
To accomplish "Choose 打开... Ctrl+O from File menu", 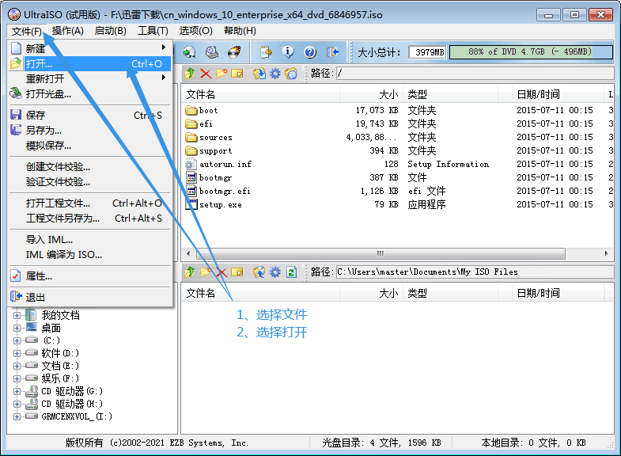I will click(x=90, y=64).
